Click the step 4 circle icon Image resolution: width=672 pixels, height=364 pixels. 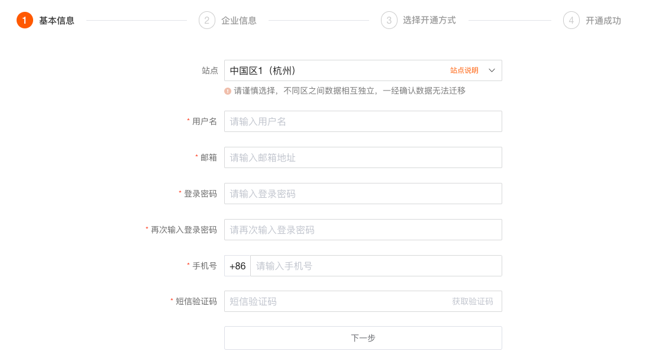coord(571,20)
